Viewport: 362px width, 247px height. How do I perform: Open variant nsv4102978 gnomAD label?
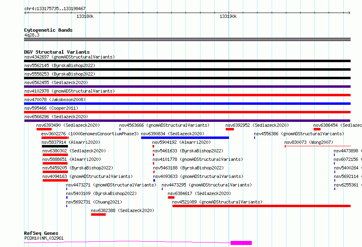[70, 91]
